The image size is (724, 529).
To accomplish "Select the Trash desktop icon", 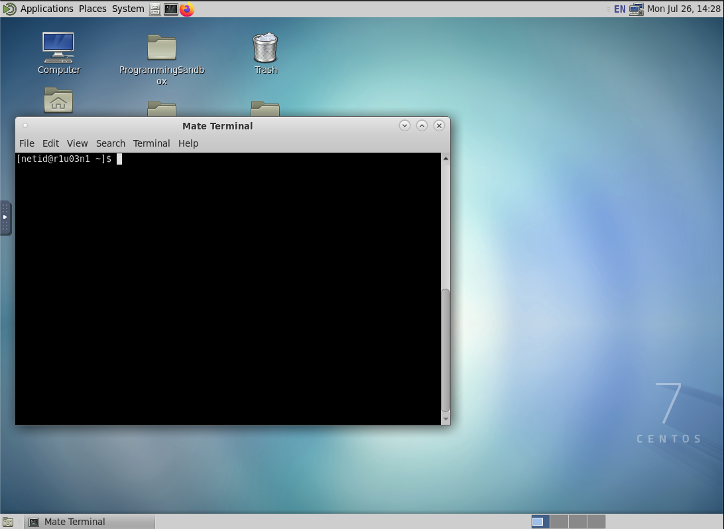I will [265, 53].
